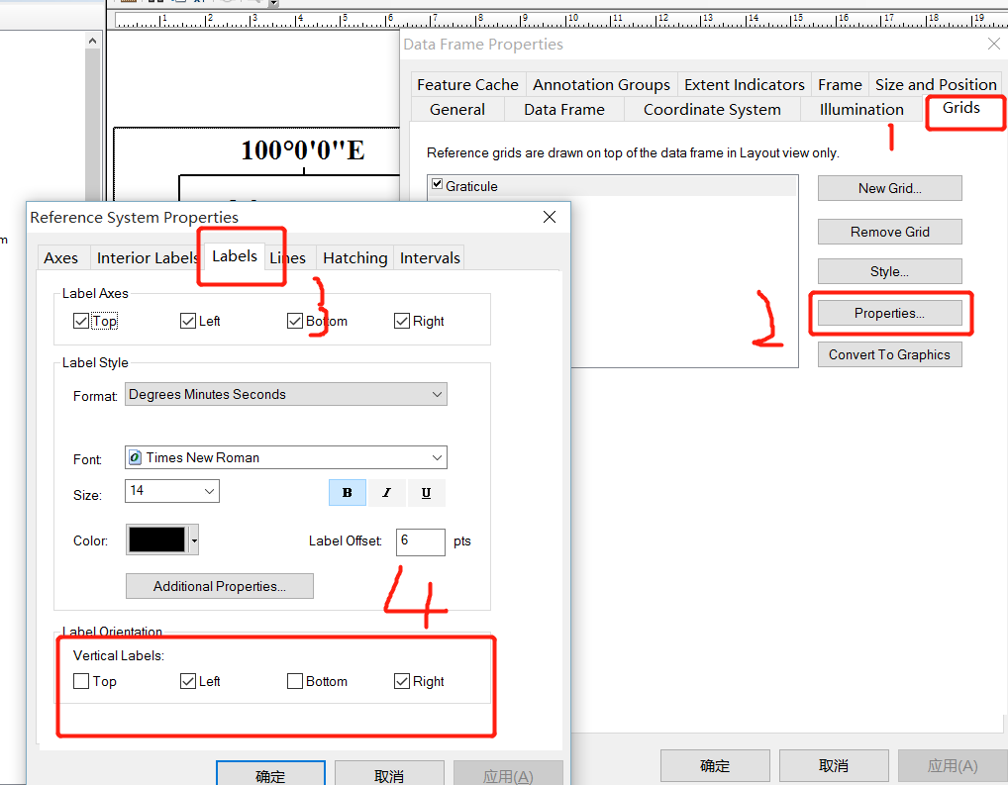Enable Top under Vertical Labels
The height and width of the screenshot is (785, 1008).
pos(81,681)
